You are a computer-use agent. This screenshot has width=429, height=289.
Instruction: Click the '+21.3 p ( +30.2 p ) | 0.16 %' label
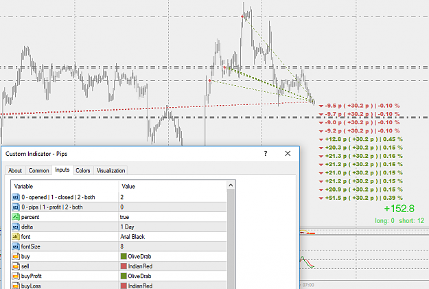[x=364, y=156]
